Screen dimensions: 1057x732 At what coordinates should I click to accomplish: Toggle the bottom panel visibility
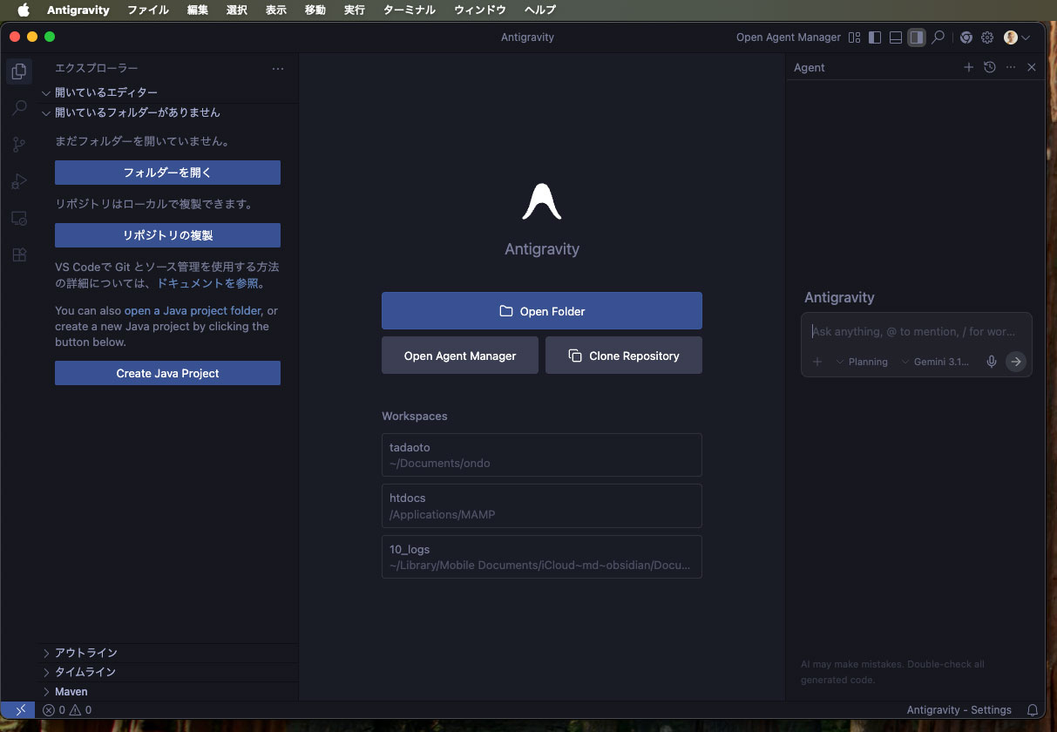[895, 37]
